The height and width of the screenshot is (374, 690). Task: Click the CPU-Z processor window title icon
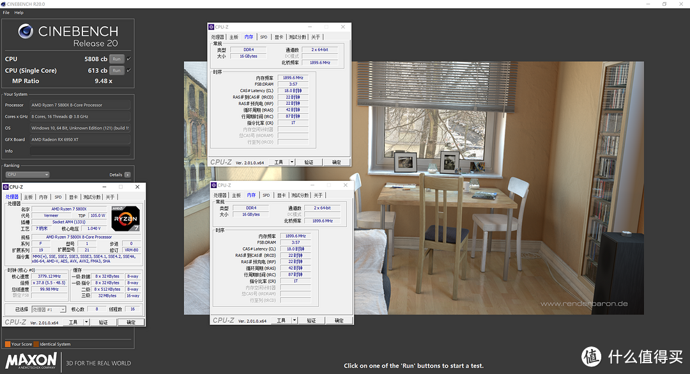tap(6, 187)
